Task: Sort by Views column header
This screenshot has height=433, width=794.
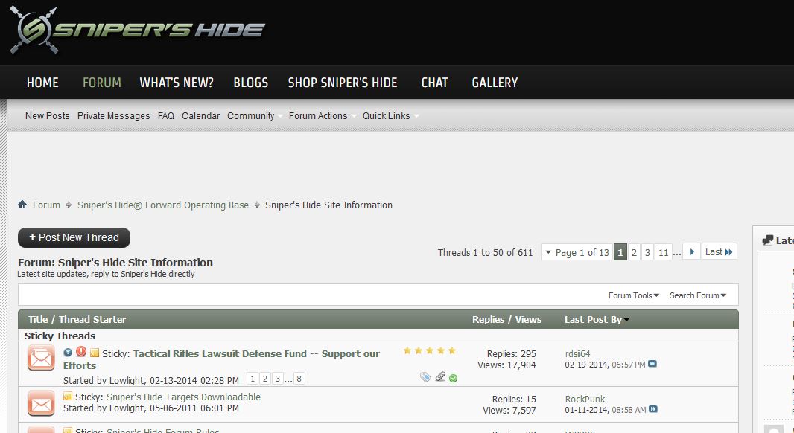Action: tap(528, 320)
